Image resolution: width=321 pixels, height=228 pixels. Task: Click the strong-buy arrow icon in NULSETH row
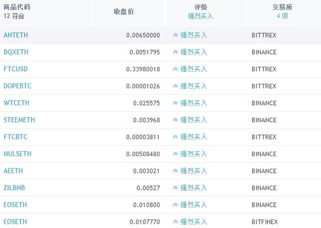pos(175,154)
